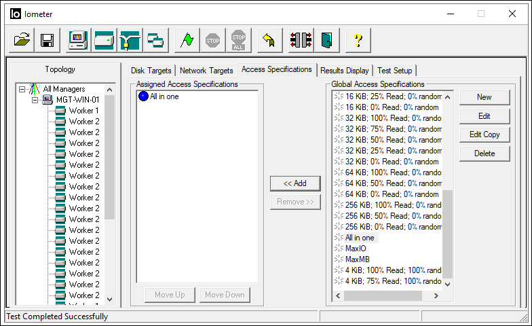Click the Save configuration floppy icon
This screenshot has height=326, width=532.
(x=47, y=40)
